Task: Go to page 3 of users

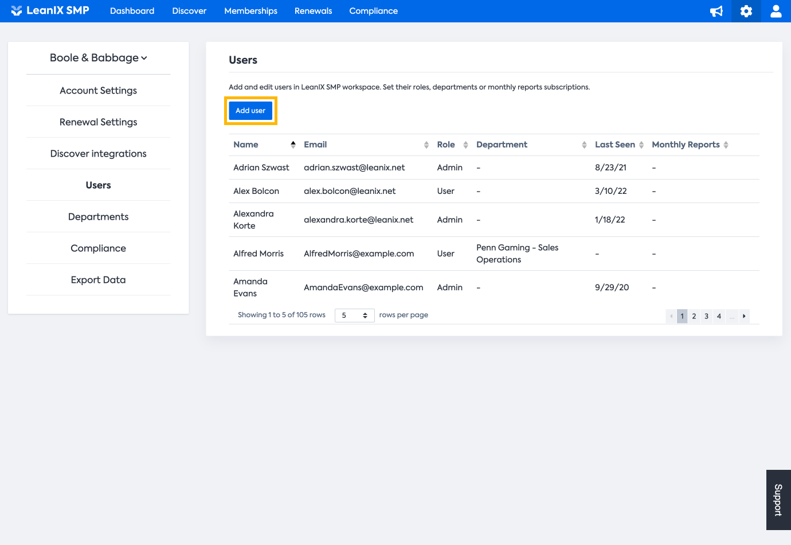Action: click(707, 316)
